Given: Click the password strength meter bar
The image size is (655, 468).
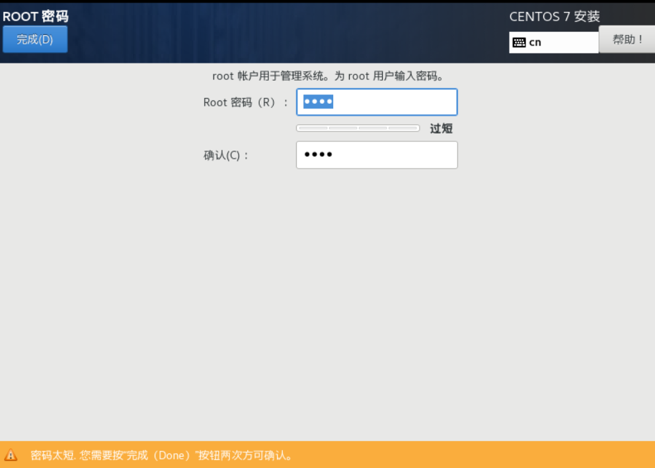Looking at the screenshot, I should [x=358, y=128].
